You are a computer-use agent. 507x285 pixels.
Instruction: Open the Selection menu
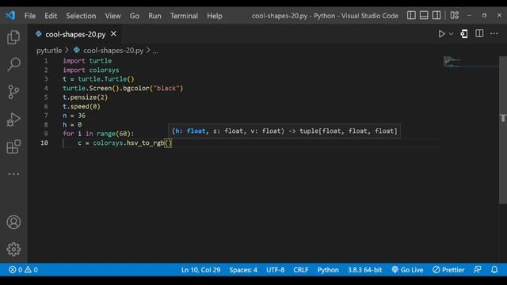[81, 16]
